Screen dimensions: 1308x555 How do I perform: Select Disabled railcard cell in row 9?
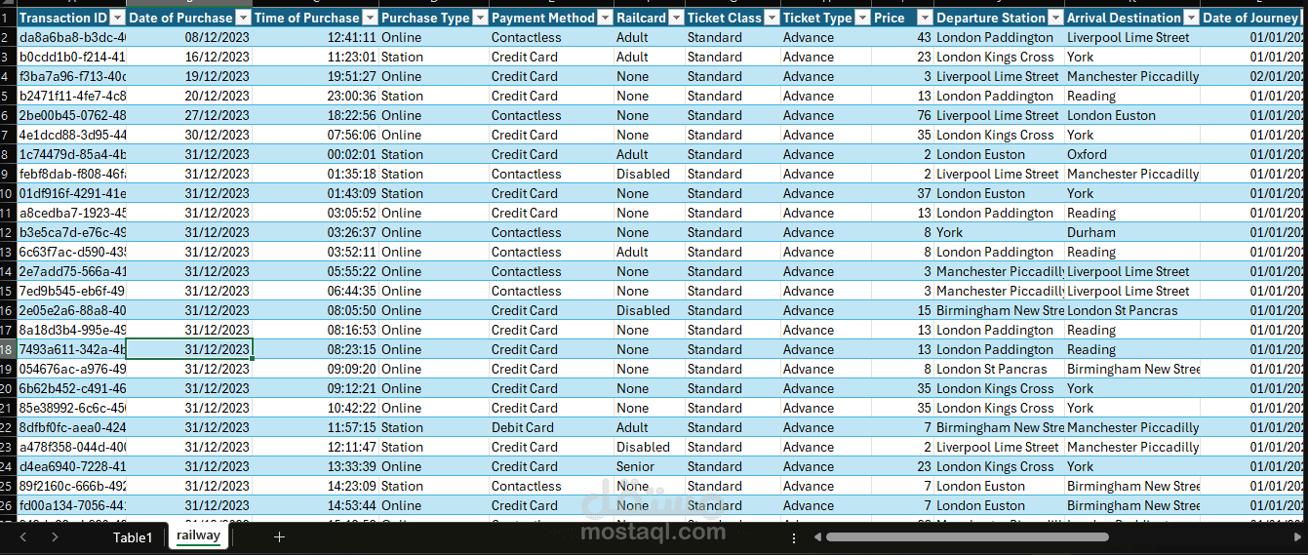pos(649,174)
